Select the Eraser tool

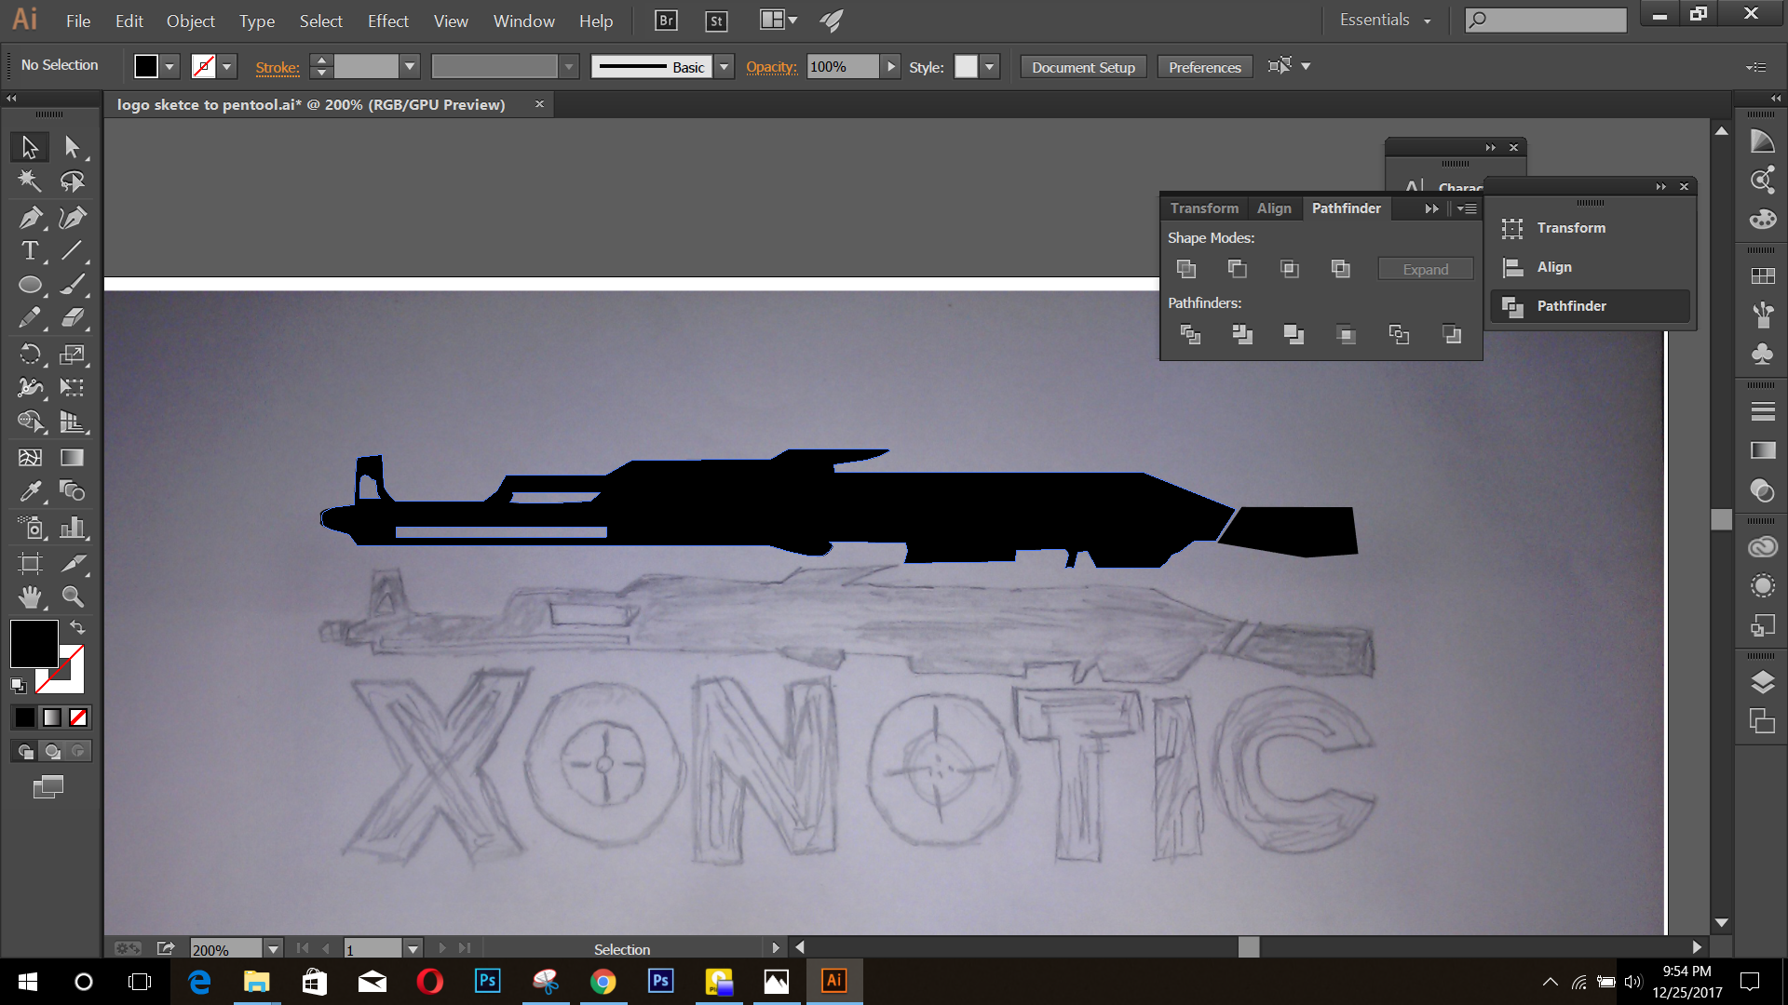point(72,318)
